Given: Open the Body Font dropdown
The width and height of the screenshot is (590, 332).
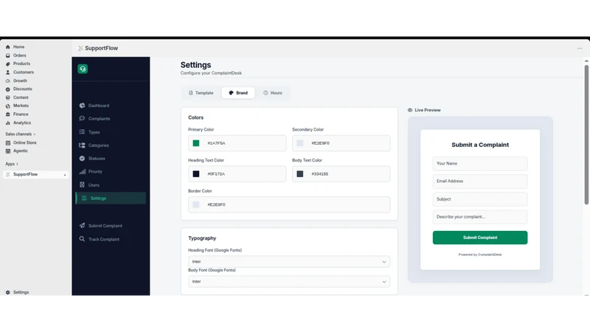Looking at the screenshot, I should [x=289, y=282].
